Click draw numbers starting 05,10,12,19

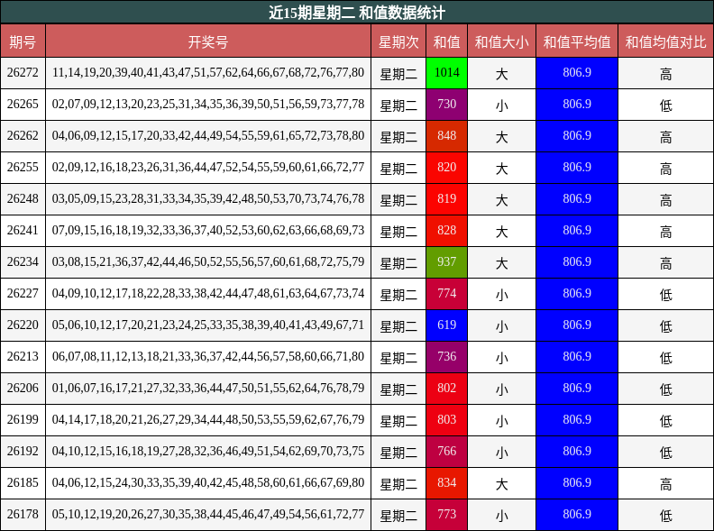point(208,514)
